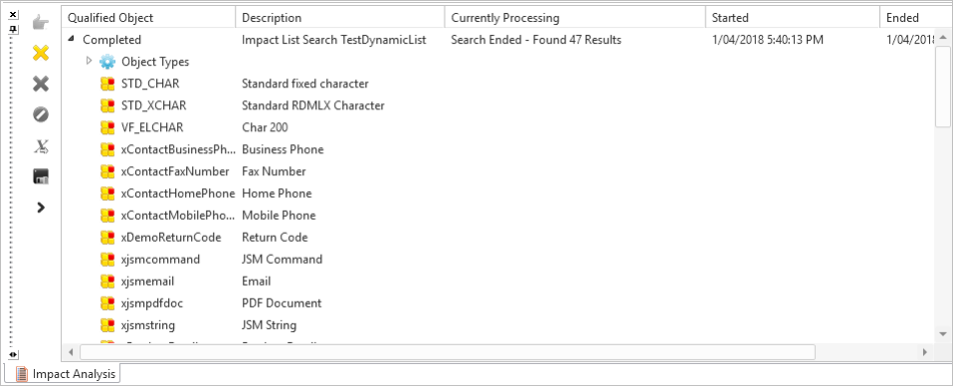Click the save disk toolbar icon
This screenshot has width=953, height=386.
point(41,177)
